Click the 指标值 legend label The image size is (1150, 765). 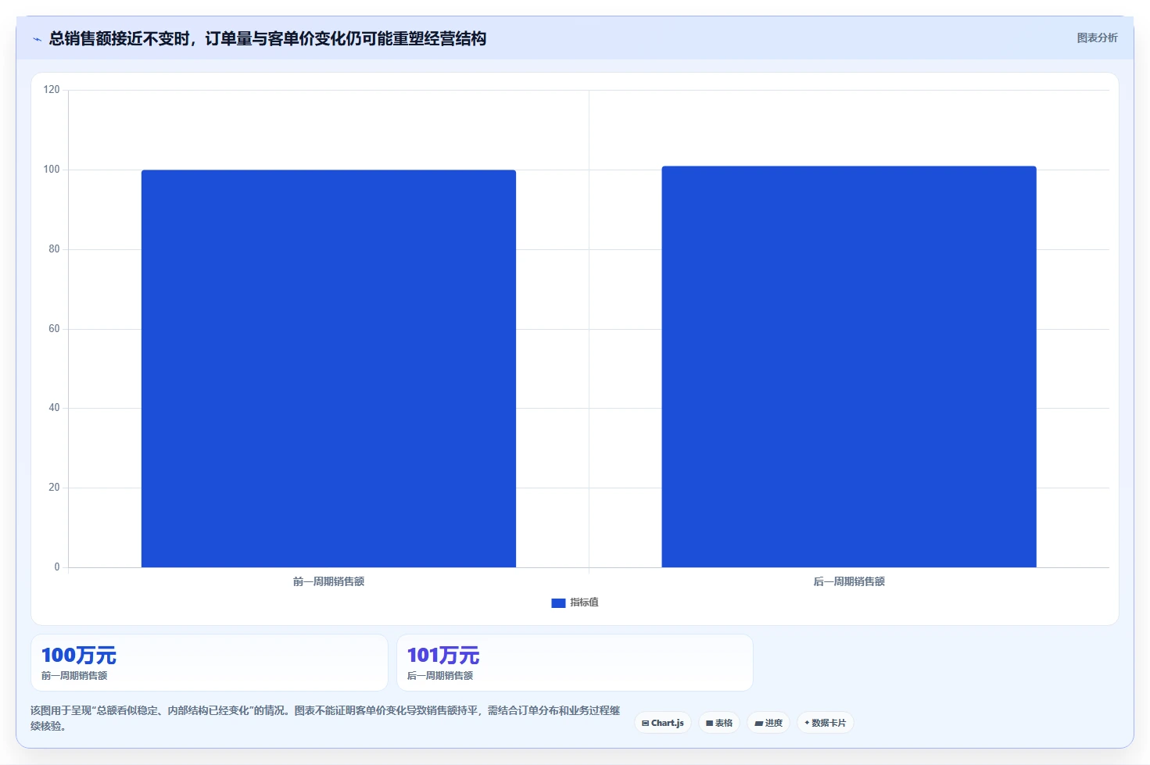(x=584, y=602)
